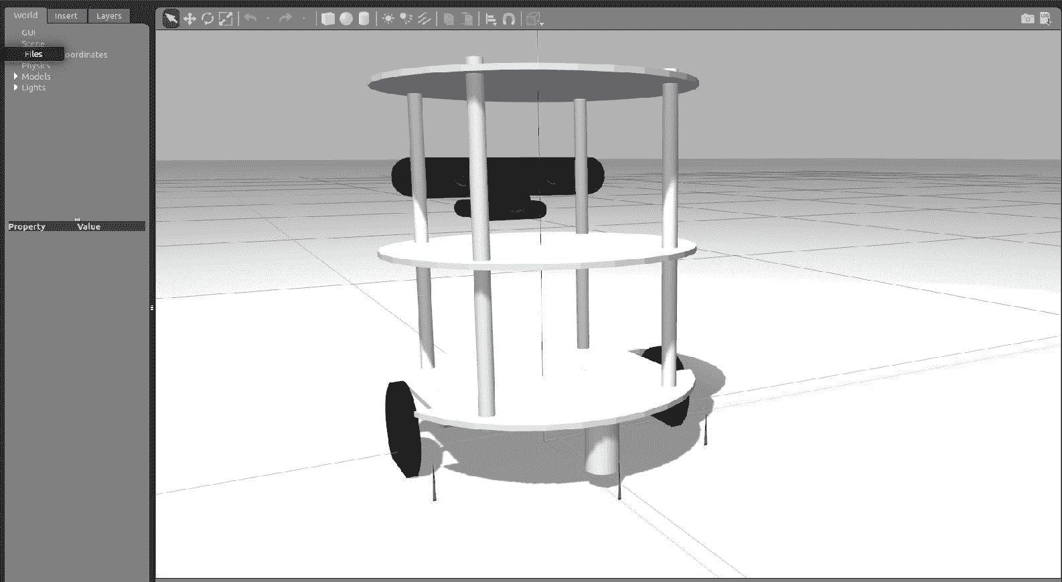Viewport: 1062px width, 582px height.
Task: Expand the Lights tree item
Action: click(x=15, y=88)
